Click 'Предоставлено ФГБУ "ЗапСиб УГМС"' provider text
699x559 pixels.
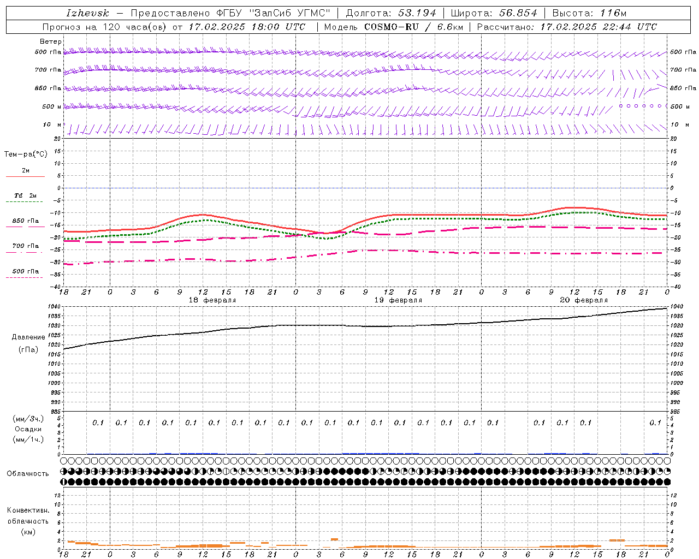(230, 13)
